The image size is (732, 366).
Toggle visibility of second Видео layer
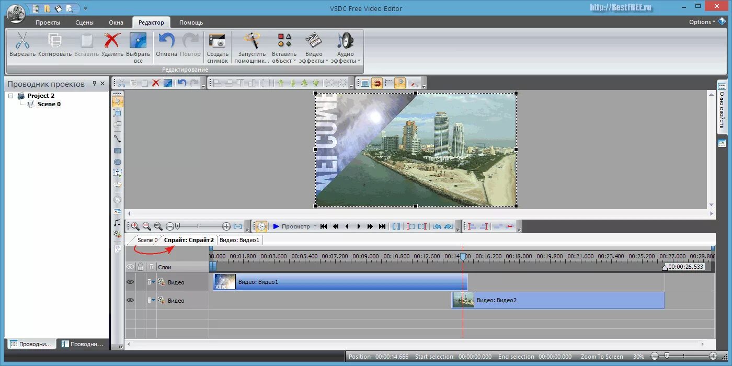[130, 300]
